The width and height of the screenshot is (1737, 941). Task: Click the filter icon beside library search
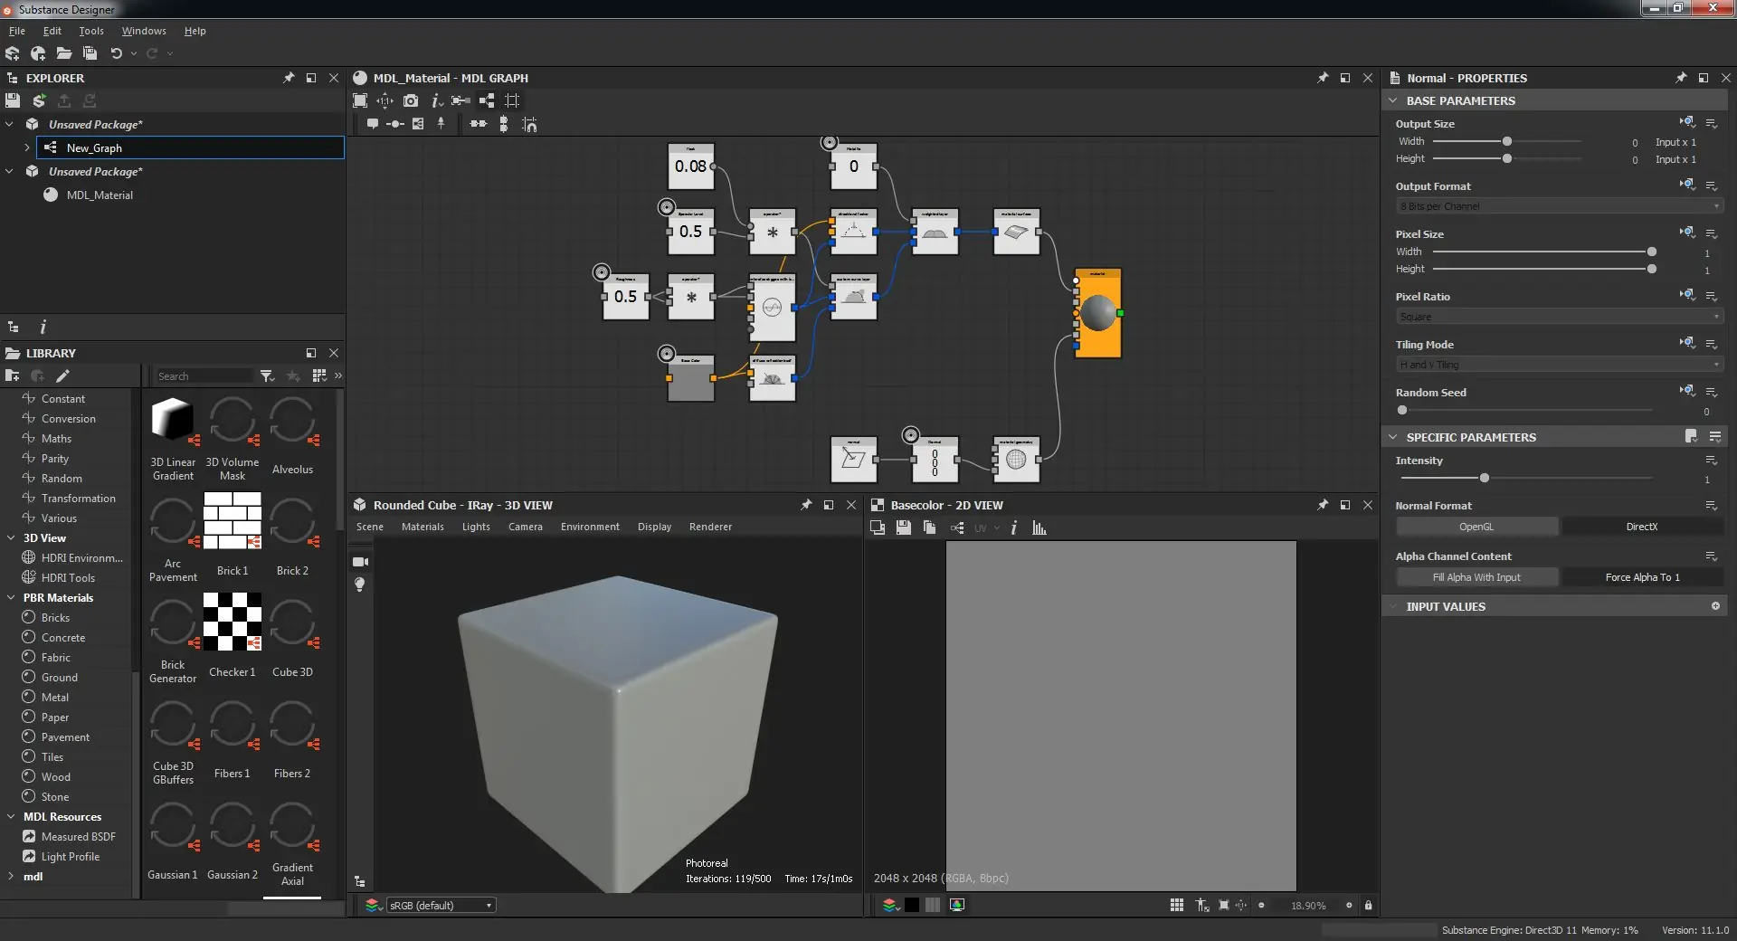pos(266,375)
